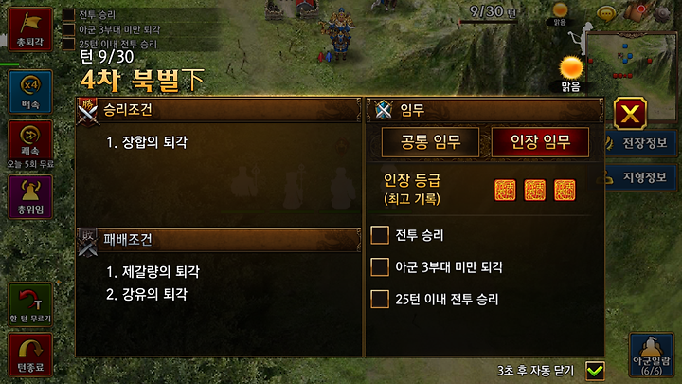Activate the x4 배속 speed icon
This screenshot has width=682, height=384.
(30, 92)
